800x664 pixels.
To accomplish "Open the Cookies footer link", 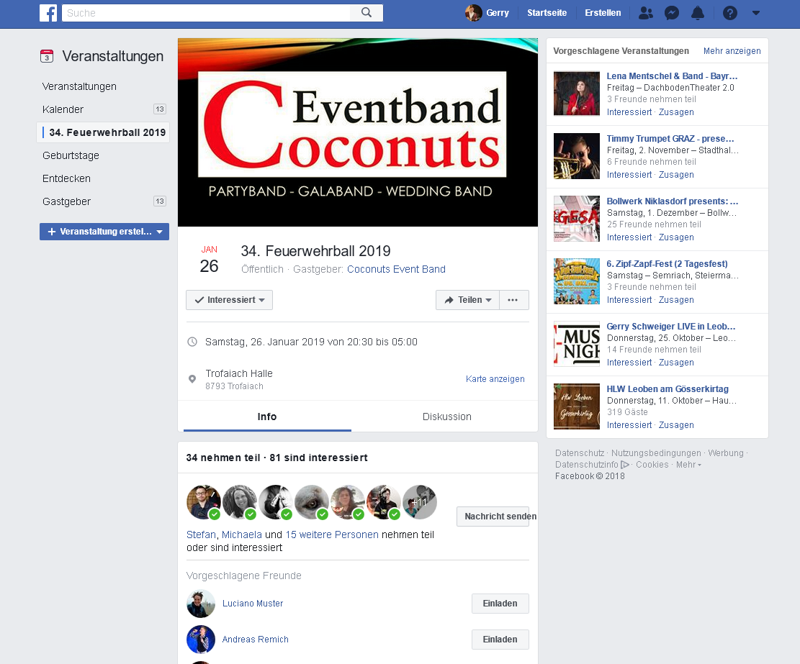I will pos(652,465).
